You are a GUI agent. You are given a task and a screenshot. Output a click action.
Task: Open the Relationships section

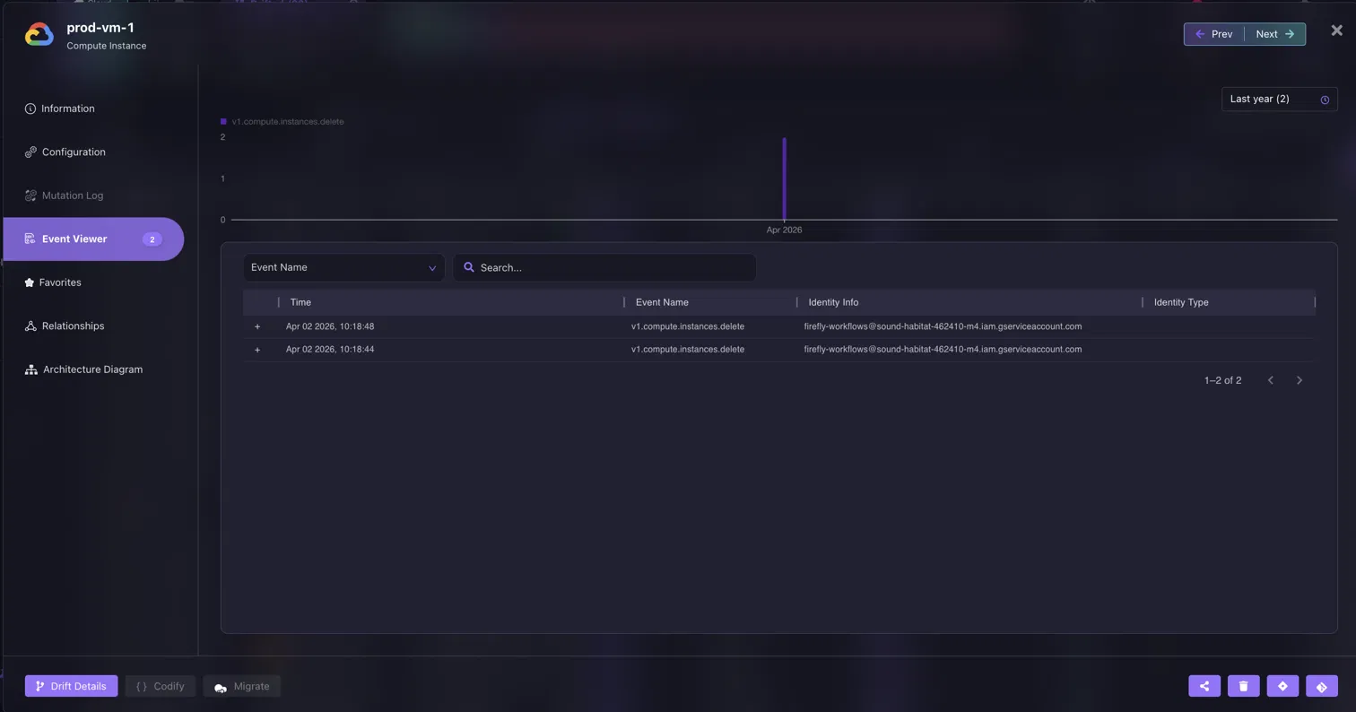(x=64, y=326)
